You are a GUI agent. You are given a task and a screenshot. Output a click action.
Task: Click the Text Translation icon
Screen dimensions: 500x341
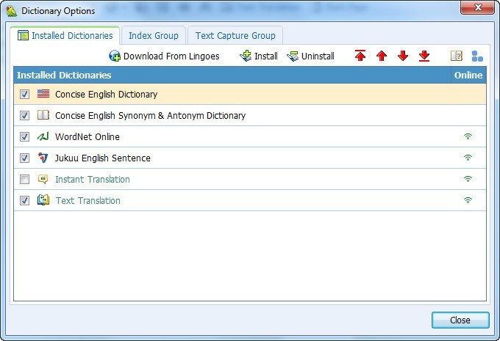point(43,200)
